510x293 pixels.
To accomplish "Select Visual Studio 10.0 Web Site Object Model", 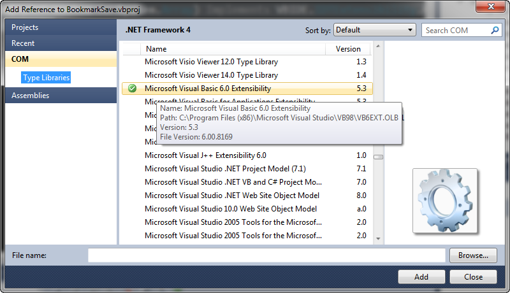I will pyautogui.click(x=247, y=208).
